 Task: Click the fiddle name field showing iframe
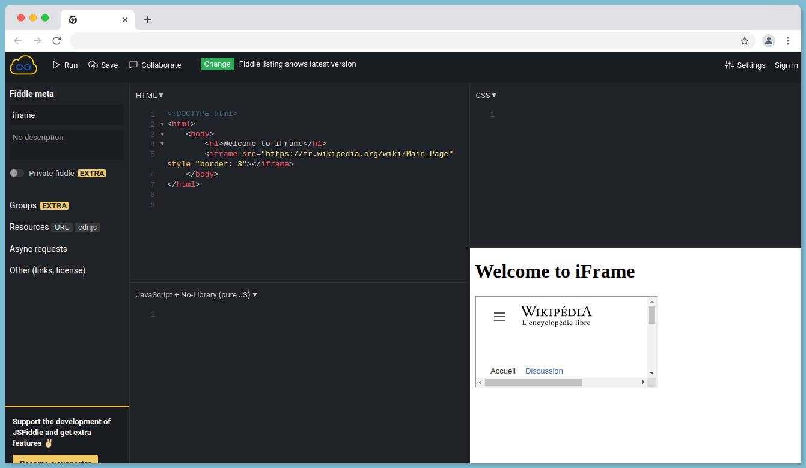(x=66, y=115)
